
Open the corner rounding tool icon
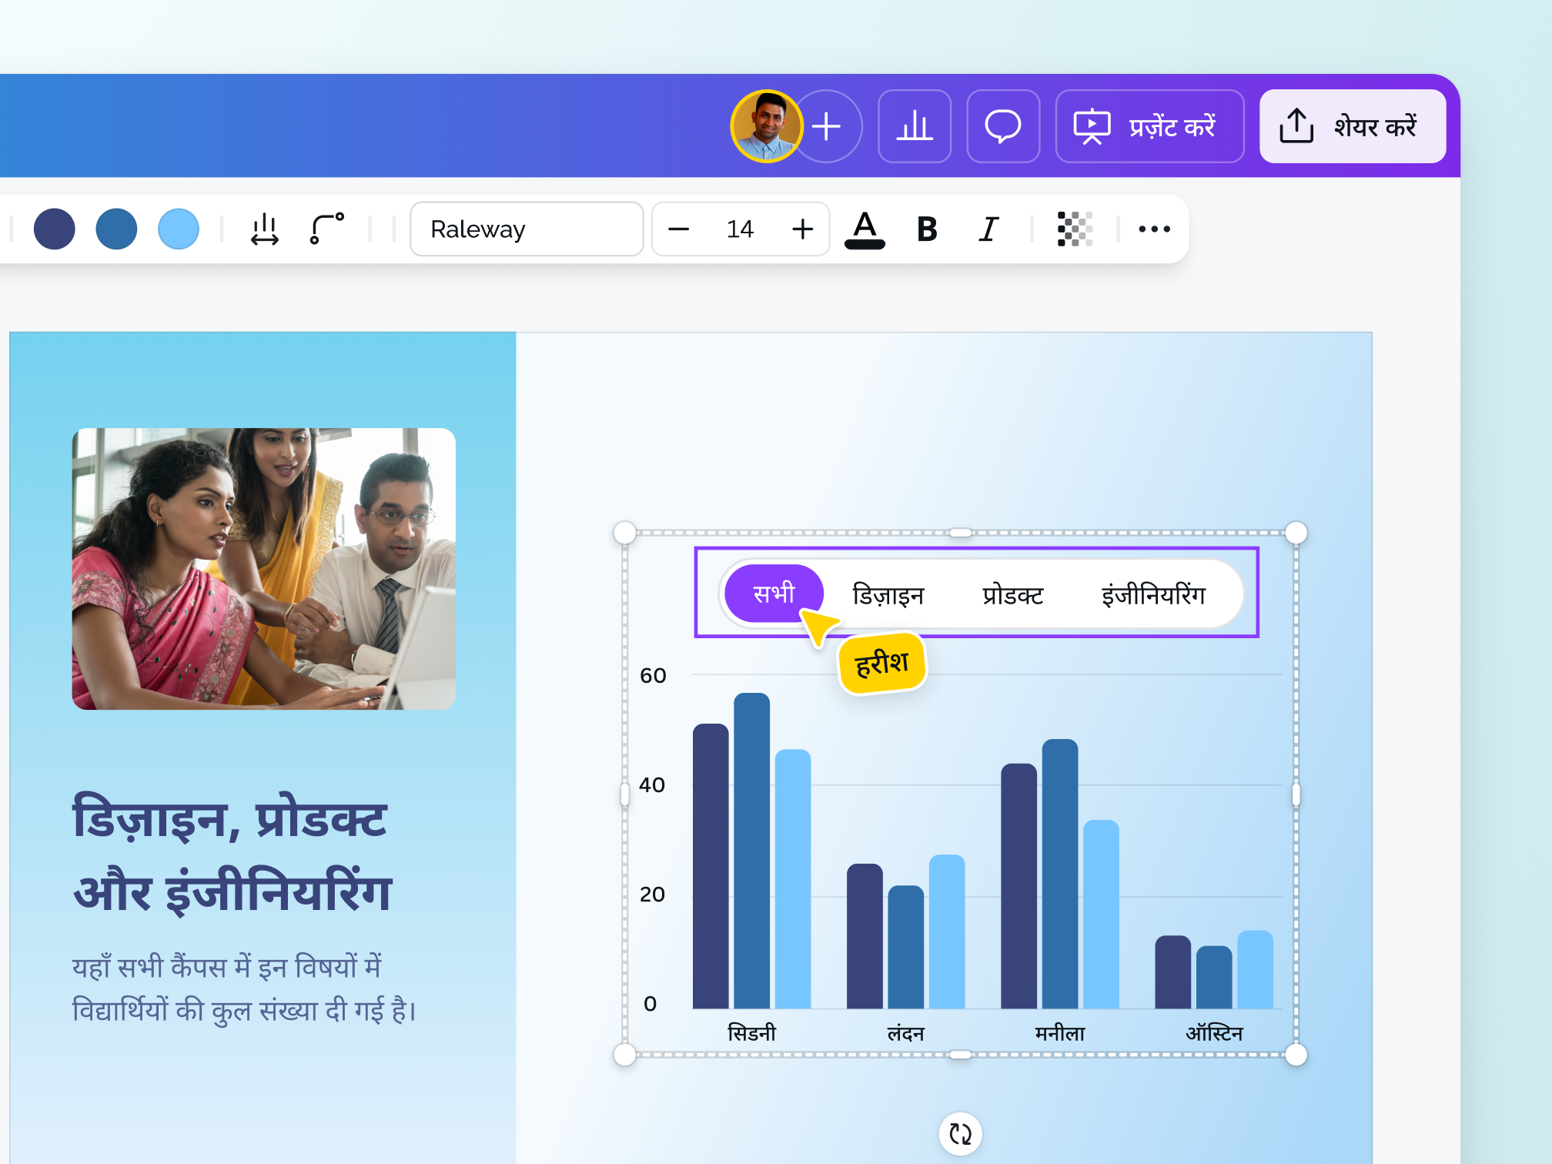[326, 229]
